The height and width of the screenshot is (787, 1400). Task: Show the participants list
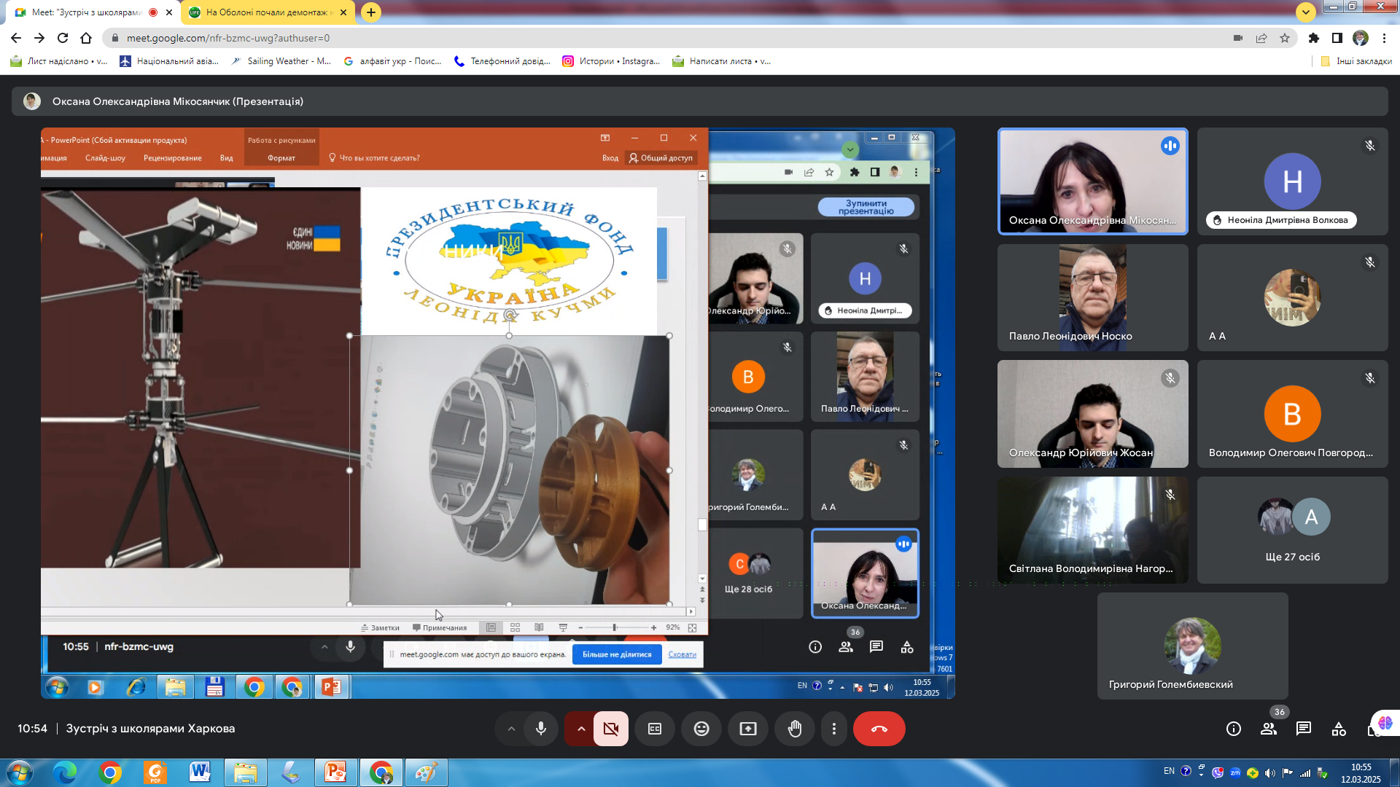pos(1269,729)
